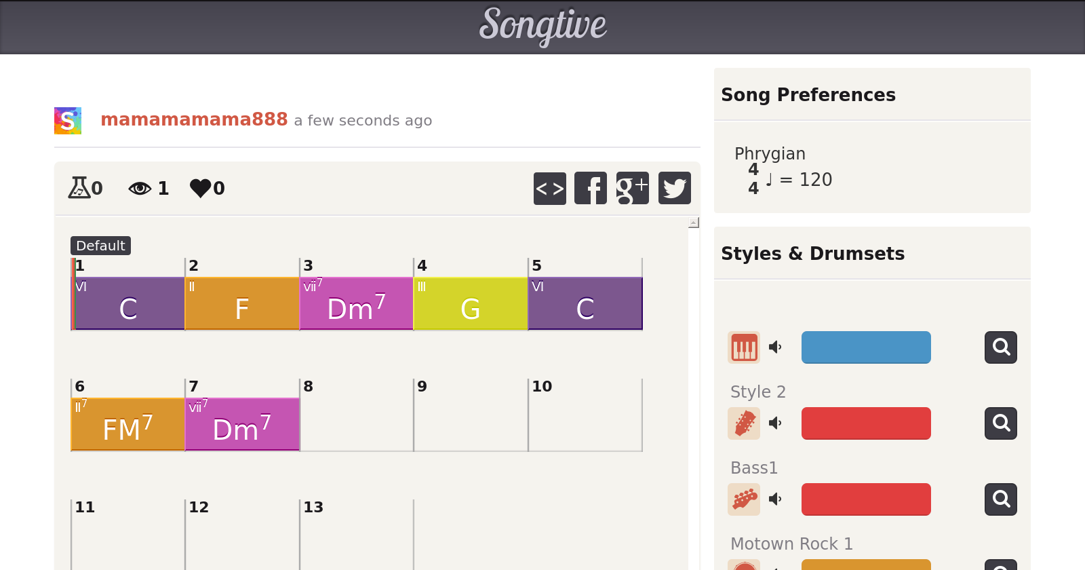Image resolution: width=1085 pixels, height=570 pixels.
Task: Select the FM7 chord in measure 6
Action: click(127, 425)
